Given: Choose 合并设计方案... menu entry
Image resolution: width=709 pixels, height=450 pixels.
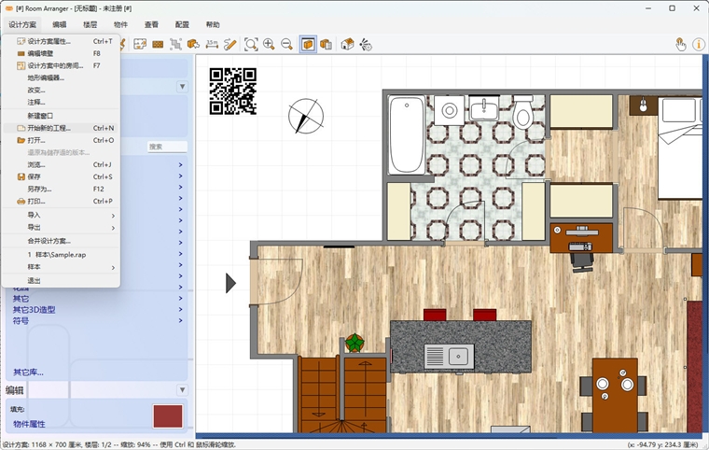Looking at the screenshot, I should [61, 241].
